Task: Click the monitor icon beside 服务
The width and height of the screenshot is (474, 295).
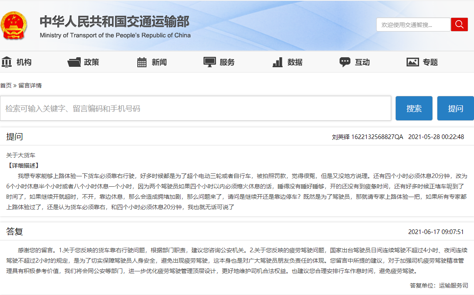Action: (209, 62)
